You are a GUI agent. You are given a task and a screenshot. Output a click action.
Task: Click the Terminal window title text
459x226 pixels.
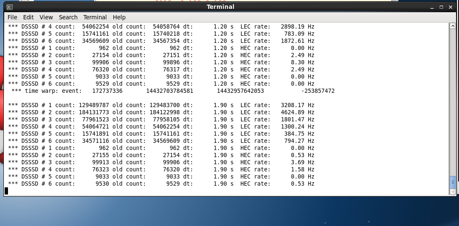pyautogui.click(x=220, y=7)
